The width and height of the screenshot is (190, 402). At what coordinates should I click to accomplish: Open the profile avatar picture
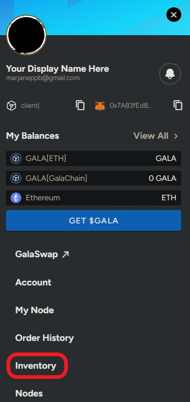(26, 35)
